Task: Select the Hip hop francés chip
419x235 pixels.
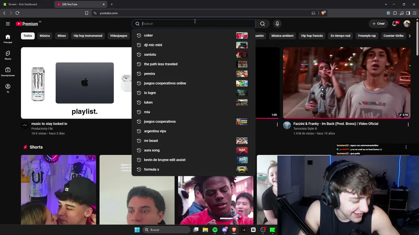Action: pos(312,36)
